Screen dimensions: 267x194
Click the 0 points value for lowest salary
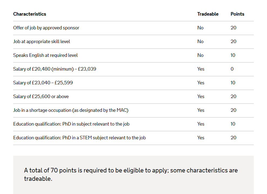(232, 69)
